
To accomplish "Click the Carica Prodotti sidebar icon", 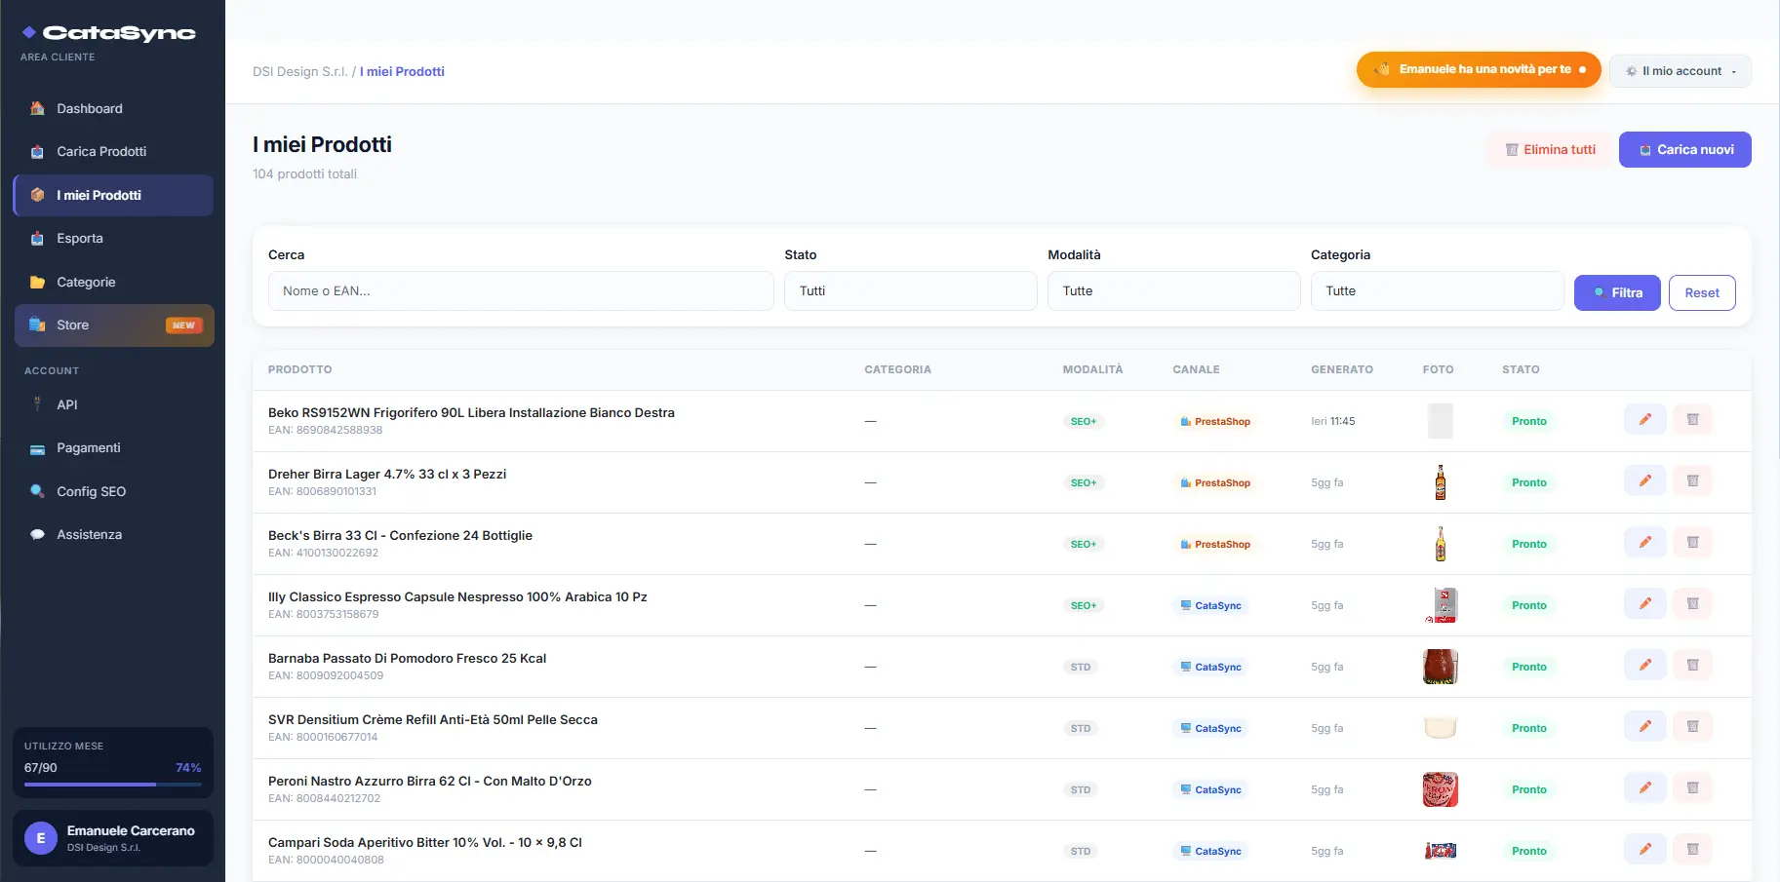I will (37, 151).
